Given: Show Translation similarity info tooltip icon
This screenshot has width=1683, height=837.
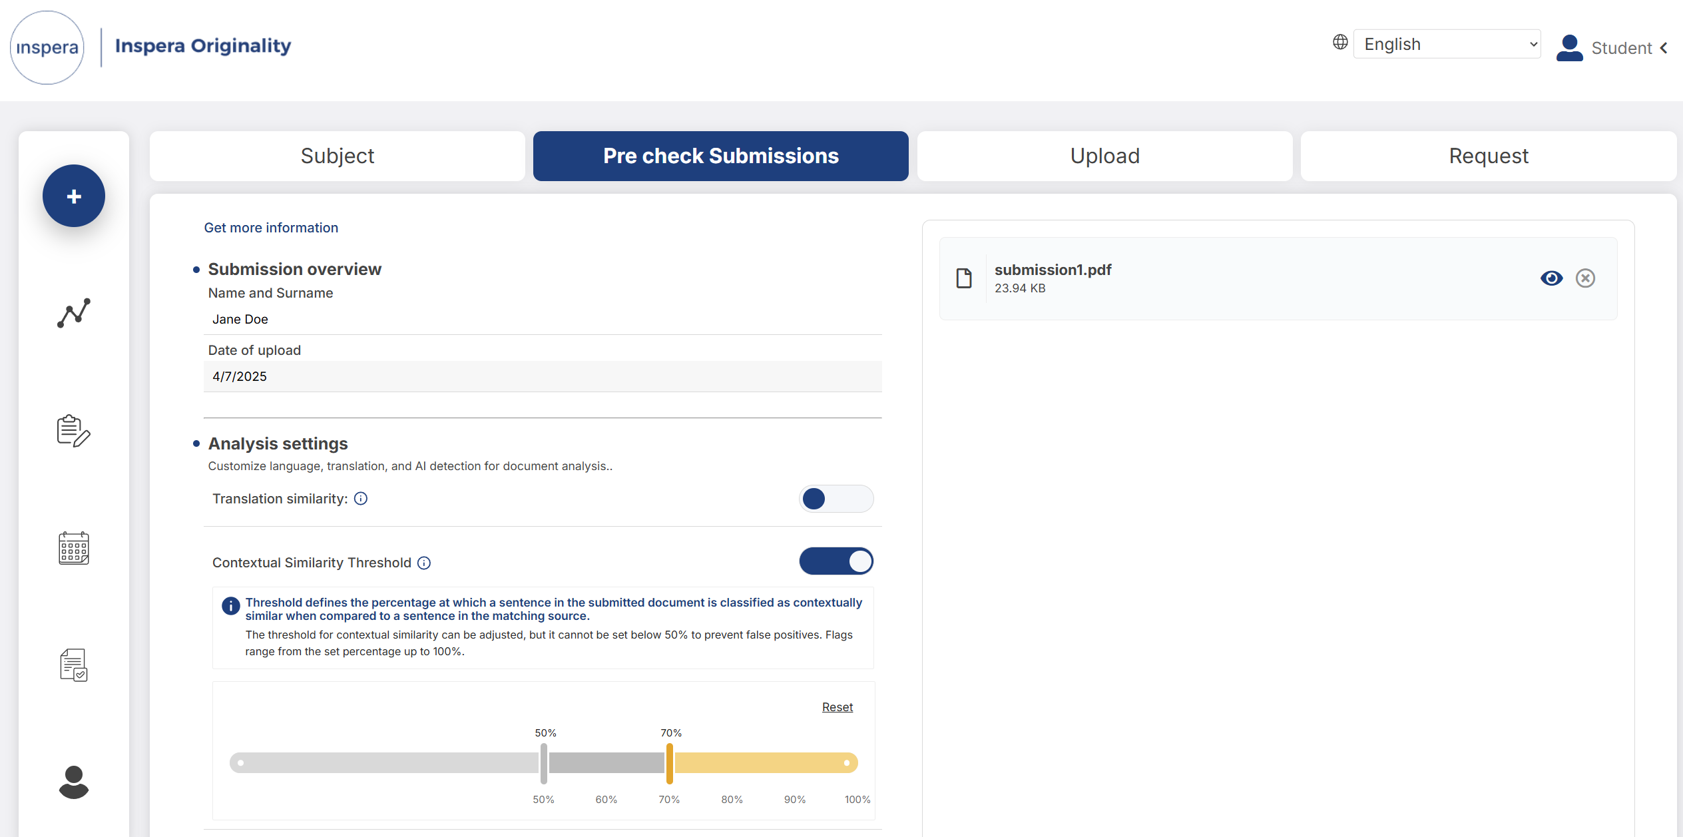Looking at the screenshot, I should tap(361, 499).
